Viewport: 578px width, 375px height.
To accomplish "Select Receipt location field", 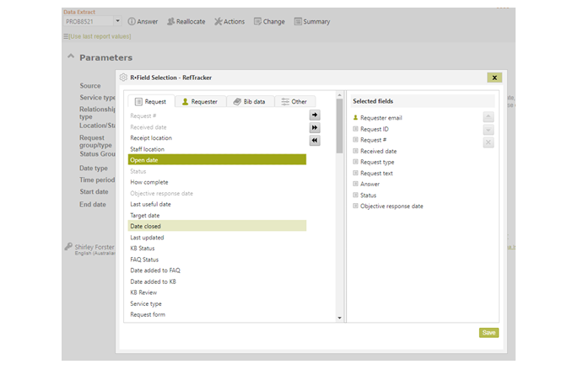I will click(x=217, y=138).
